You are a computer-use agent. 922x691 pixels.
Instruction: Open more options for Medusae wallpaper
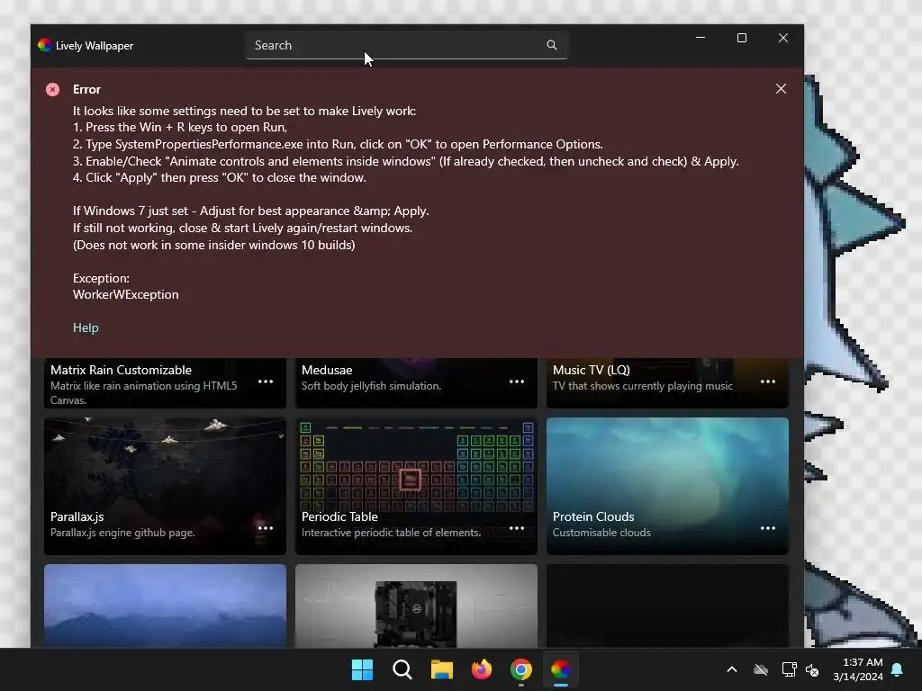(x=517, y=381)
